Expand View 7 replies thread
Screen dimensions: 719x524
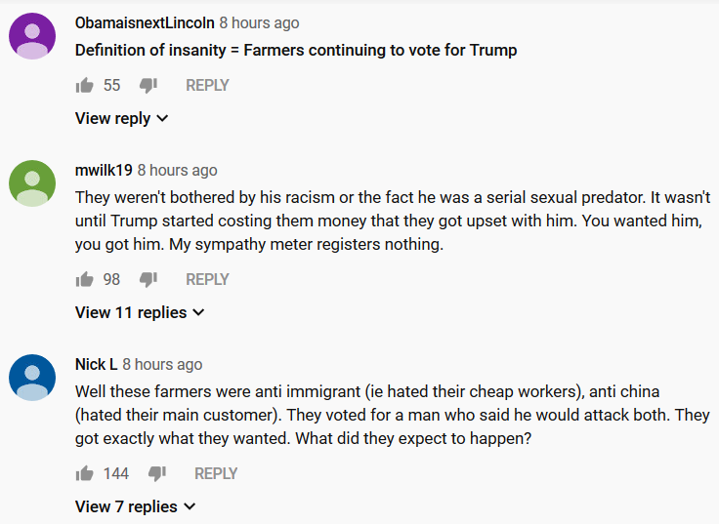136,506
